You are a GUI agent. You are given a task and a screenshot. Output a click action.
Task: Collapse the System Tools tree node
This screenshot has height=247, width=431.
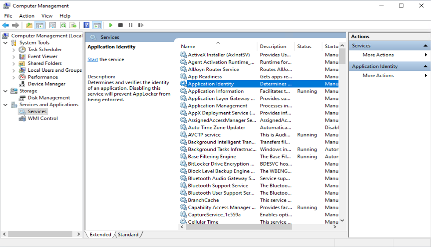5,43
